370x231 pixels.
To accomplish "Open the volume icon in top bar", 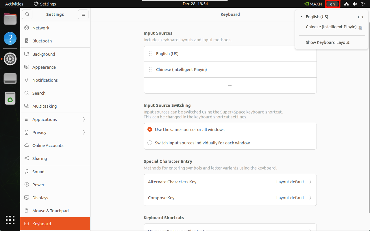I will [x=355, y=4].
